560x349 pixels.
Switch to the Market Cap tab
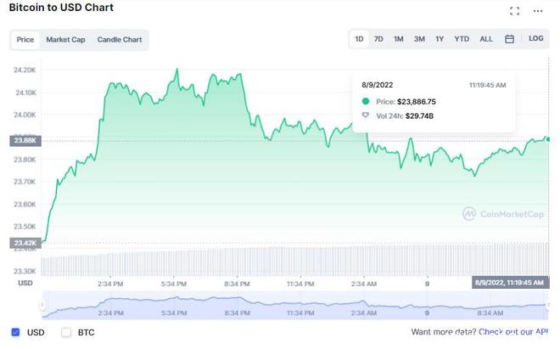(x=65, y=40)
